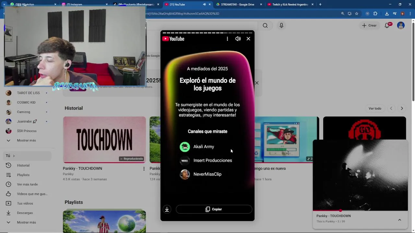
Task: Open Ver más tarde in sidebar
Action: coord(27,184)
